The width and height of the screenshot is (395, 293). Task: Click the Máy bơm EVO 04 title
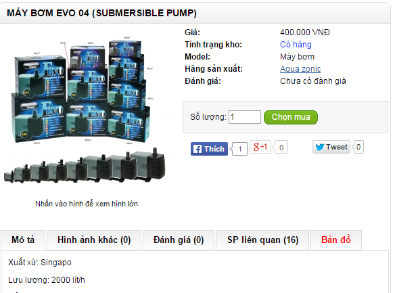point(101,13)
